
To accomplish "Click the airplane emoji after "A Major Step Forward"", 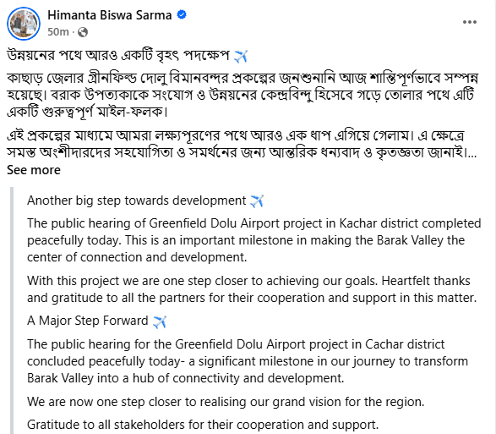I will coord(160,321).
